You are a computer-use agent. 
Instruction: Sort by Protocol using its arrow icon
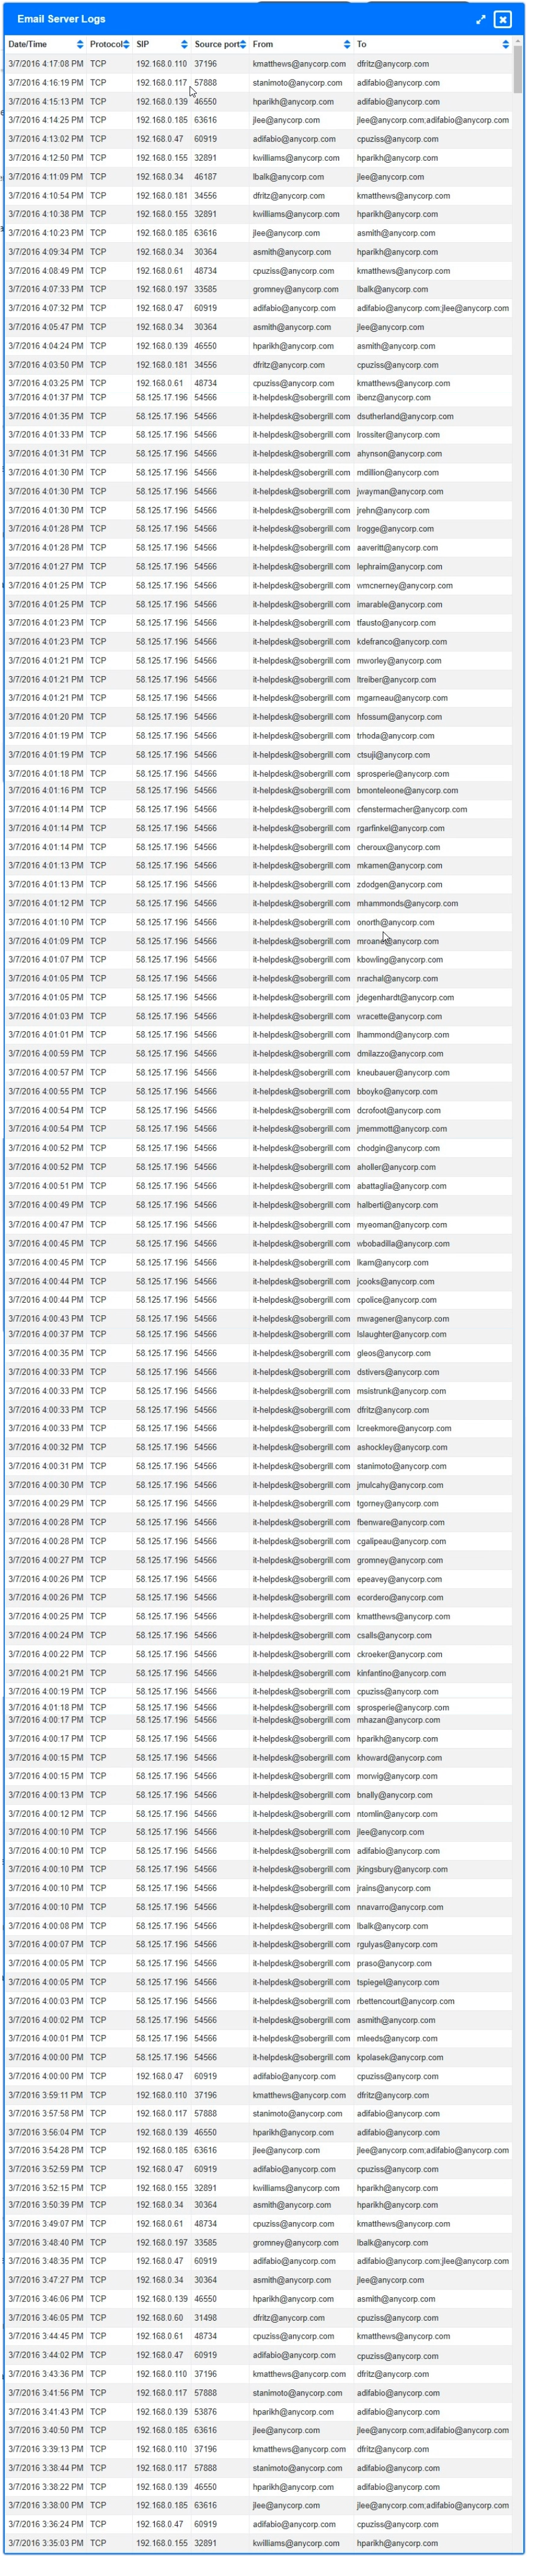click(x=127, y=45)
